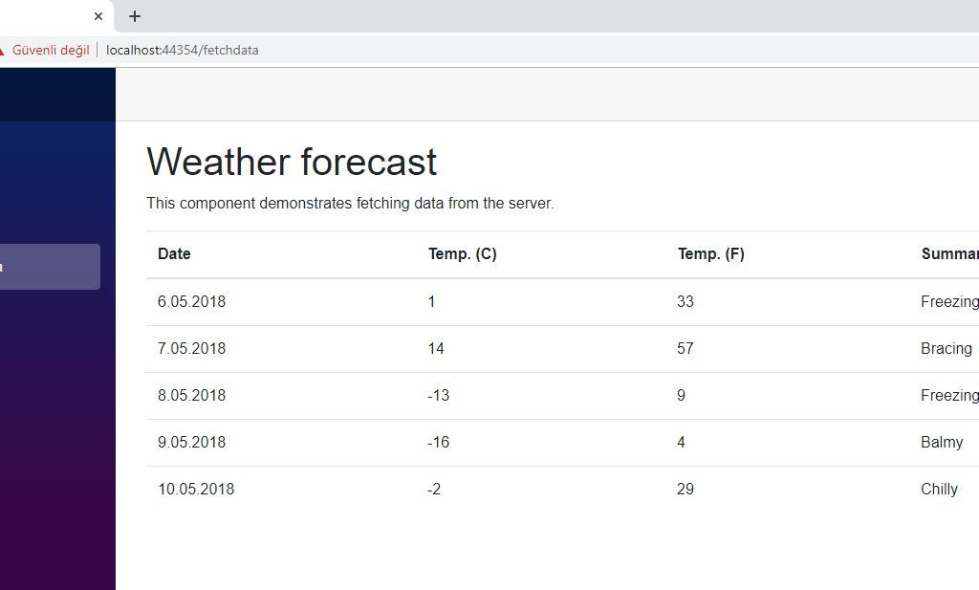The width and height of the screenshot is (979, 590).
Task: Select the highlighted sidebar navigation item
Action: click(x=49, y=267)
